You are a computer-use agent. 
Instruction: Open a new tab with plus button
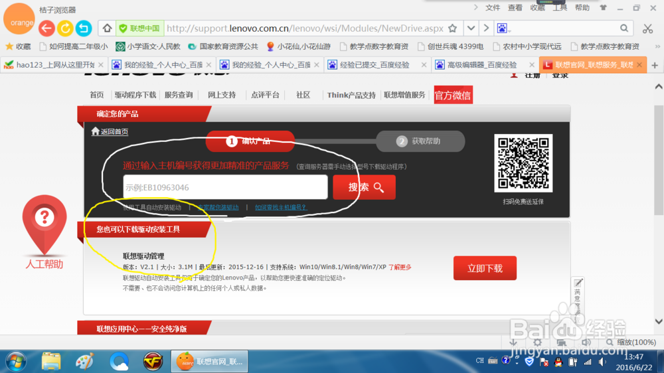click(655, 65)
